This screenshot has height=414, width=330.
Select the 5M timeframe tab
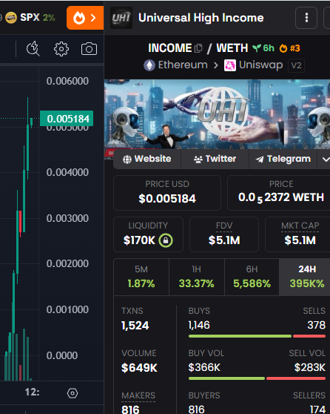click(x=141, y=277)
